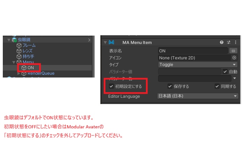Select the フレーム object
The image size is (244, 155).
[x=29, y=45]
